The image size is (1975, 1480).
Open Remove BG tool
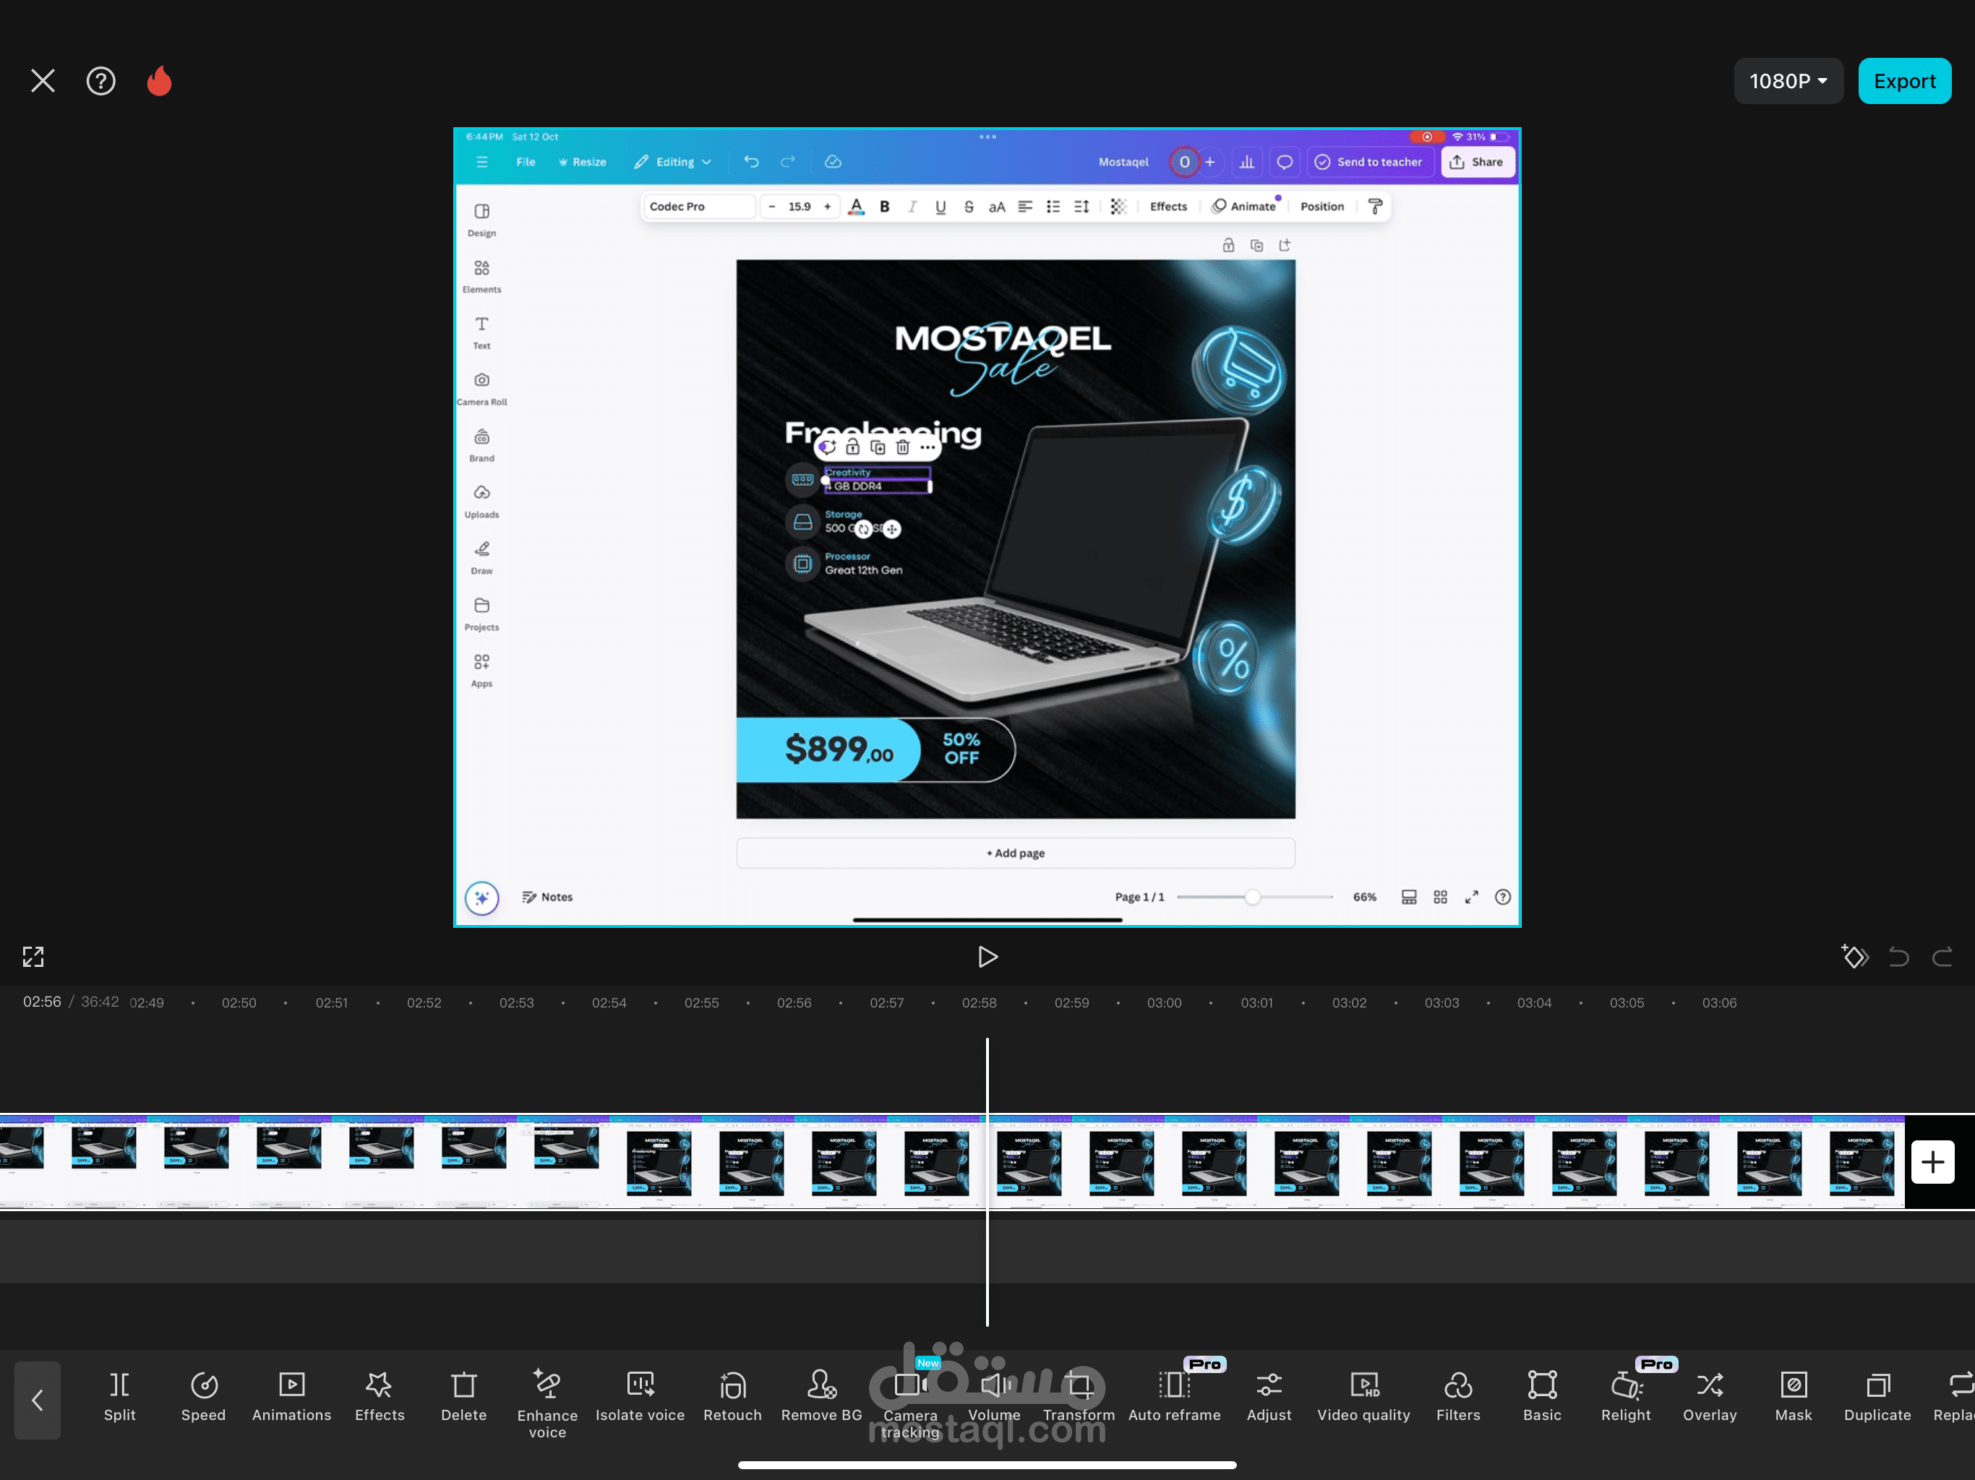coord(821,1396)
